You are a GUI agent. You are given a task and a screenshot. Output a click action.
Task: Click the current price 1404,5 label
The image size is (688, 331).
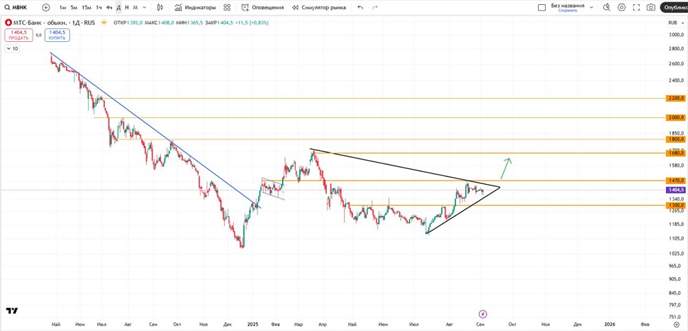676,190
